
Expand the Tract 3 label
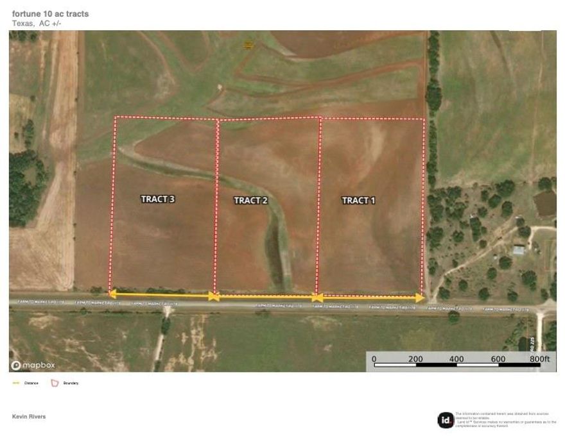click(158, 199)
